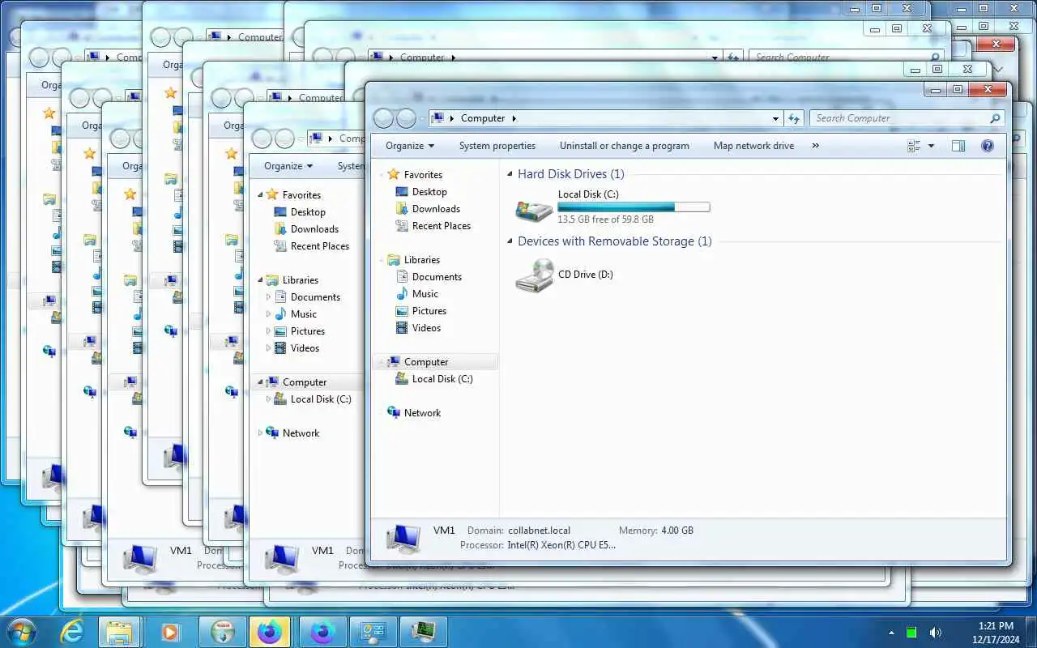The height and width of the screenshot is (648, 1037).
Task: Collapse the Hard Disk Drives group
Action: pyautogui.click(x=510, y=174)
